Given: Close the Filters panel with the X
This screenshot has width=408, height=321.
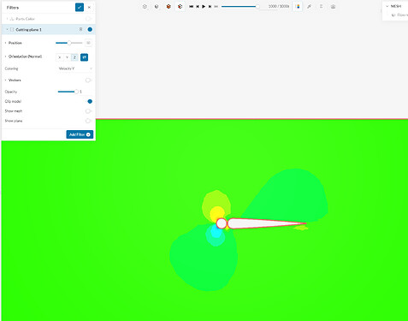Looking at the screenshot, I should tap(89, 8).
